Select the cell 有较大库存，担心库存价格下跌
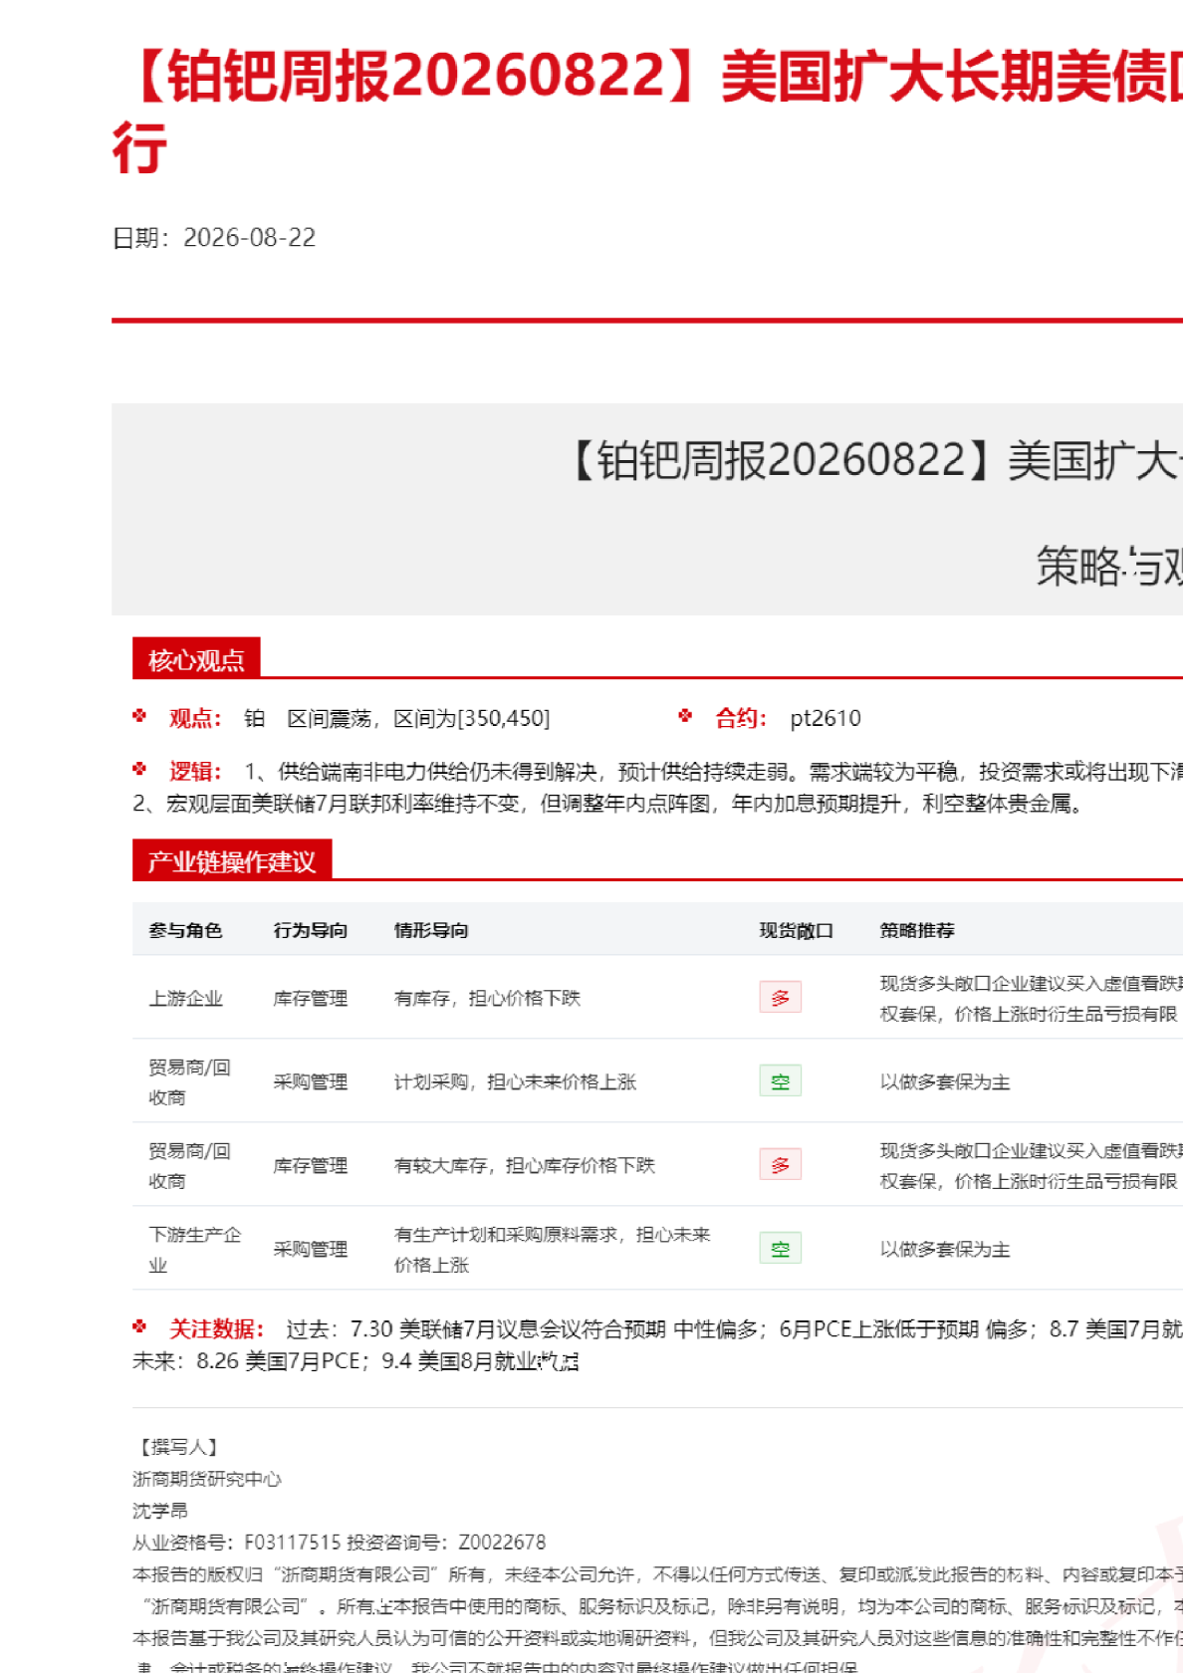The image size is (1183, 1673). [525, 1165]
